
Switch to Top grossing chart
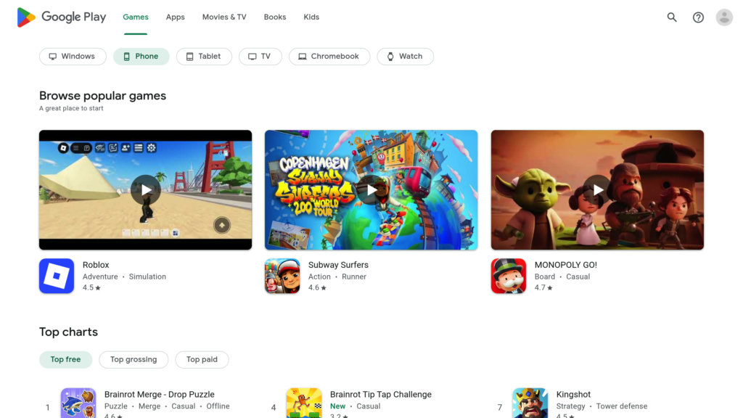[134, 359]
